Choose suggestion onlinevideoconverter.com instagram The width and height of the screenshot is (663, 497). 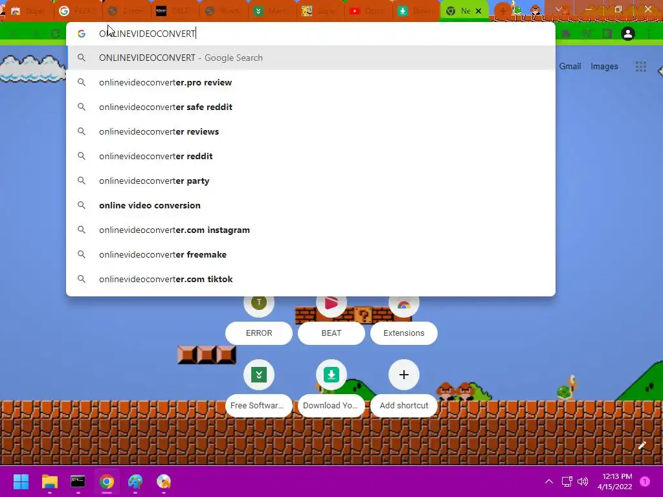pyautogui.click(x=311, y=230)
